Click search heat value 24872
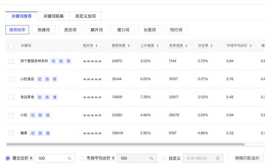The height and width of the screenshot is (165, 265). 117,61
